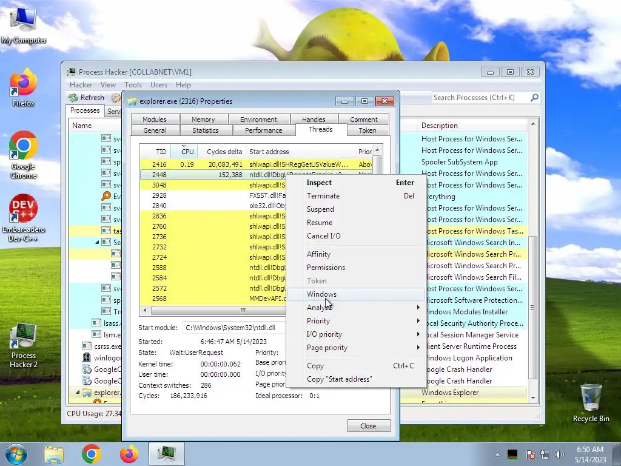Select Cancel I/O menu entry
Screen dimensions: 621x466
pyautogui.click(x=355, y=236)
